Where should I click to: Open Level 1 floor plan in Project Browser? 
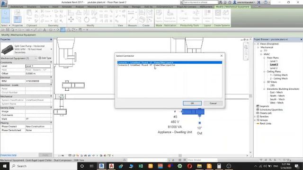274,61
